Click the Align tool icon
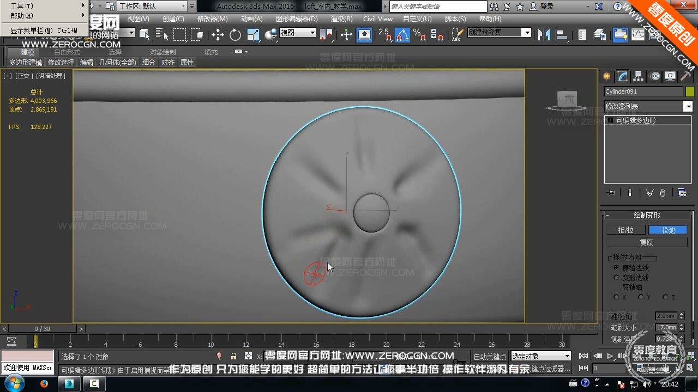 point(562,35)
